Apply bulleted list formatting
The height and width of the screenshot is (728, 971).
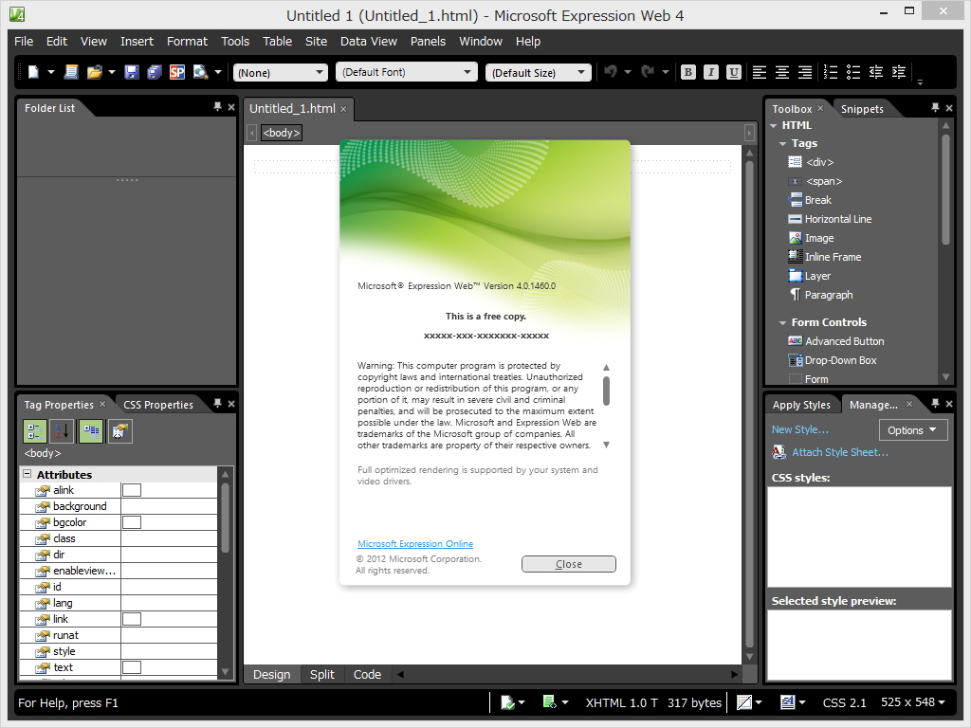853,72
